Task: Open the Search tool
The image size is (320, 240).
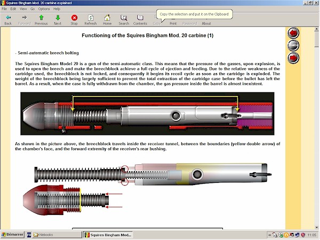Action: [x=124, y=20]
